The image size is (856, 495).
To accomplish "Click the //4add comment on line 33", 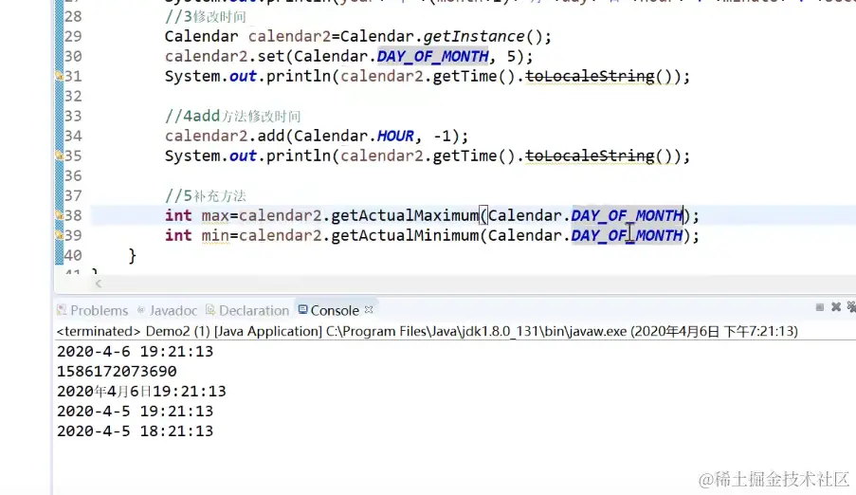I will [232, 116].
